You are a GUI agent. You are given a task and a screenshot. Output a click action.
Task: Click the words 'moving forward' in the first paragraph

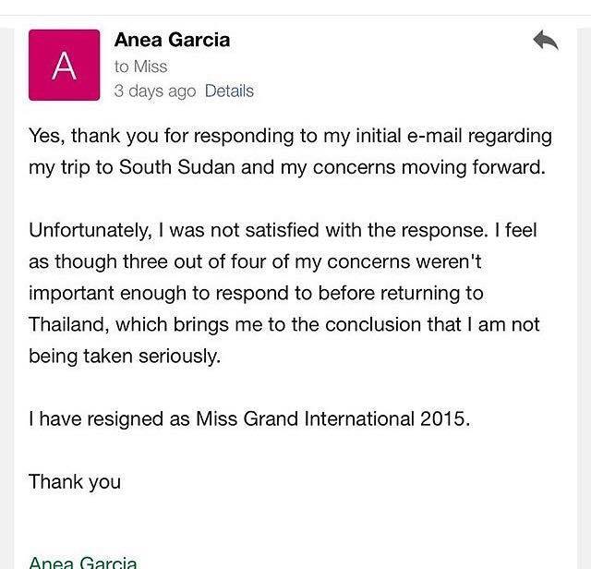tap(474, 167)
